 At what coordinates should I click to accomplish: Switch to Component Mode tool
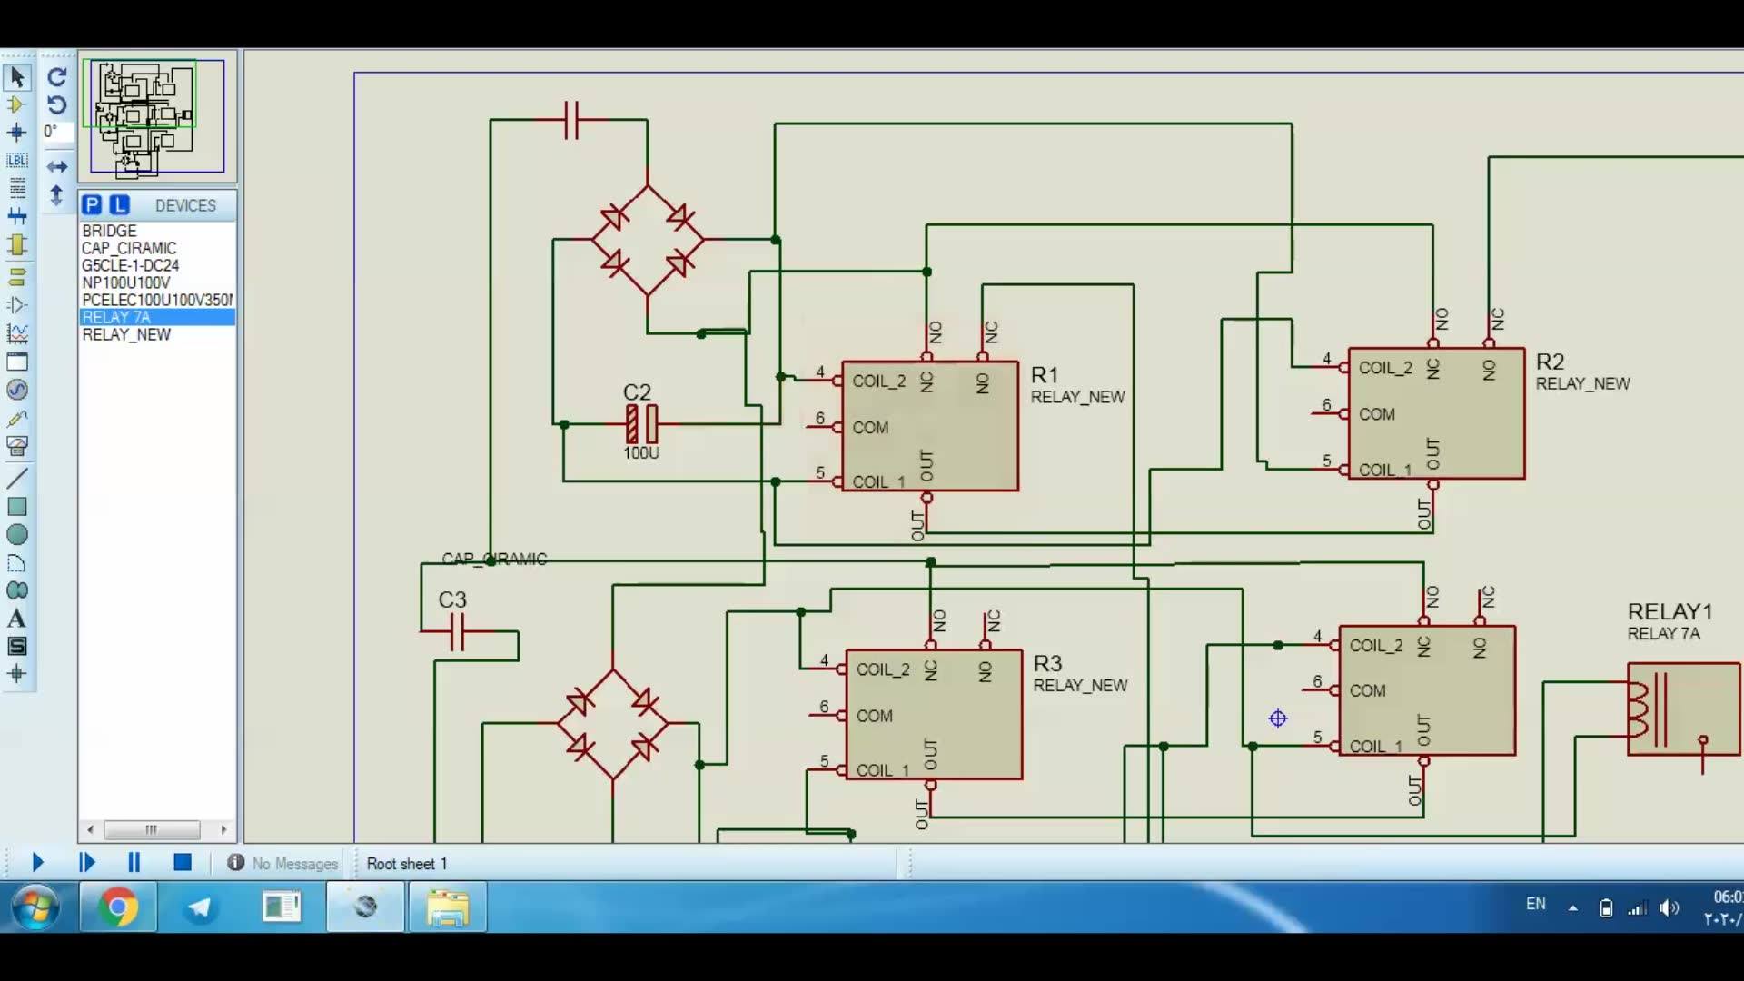coord(16,104)
